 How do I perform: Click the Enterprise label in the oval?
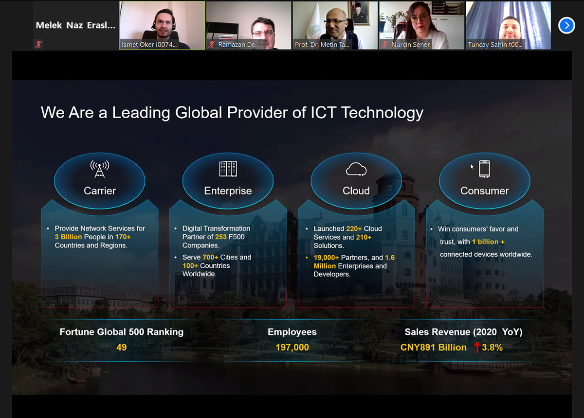click(x=228, y=191)
